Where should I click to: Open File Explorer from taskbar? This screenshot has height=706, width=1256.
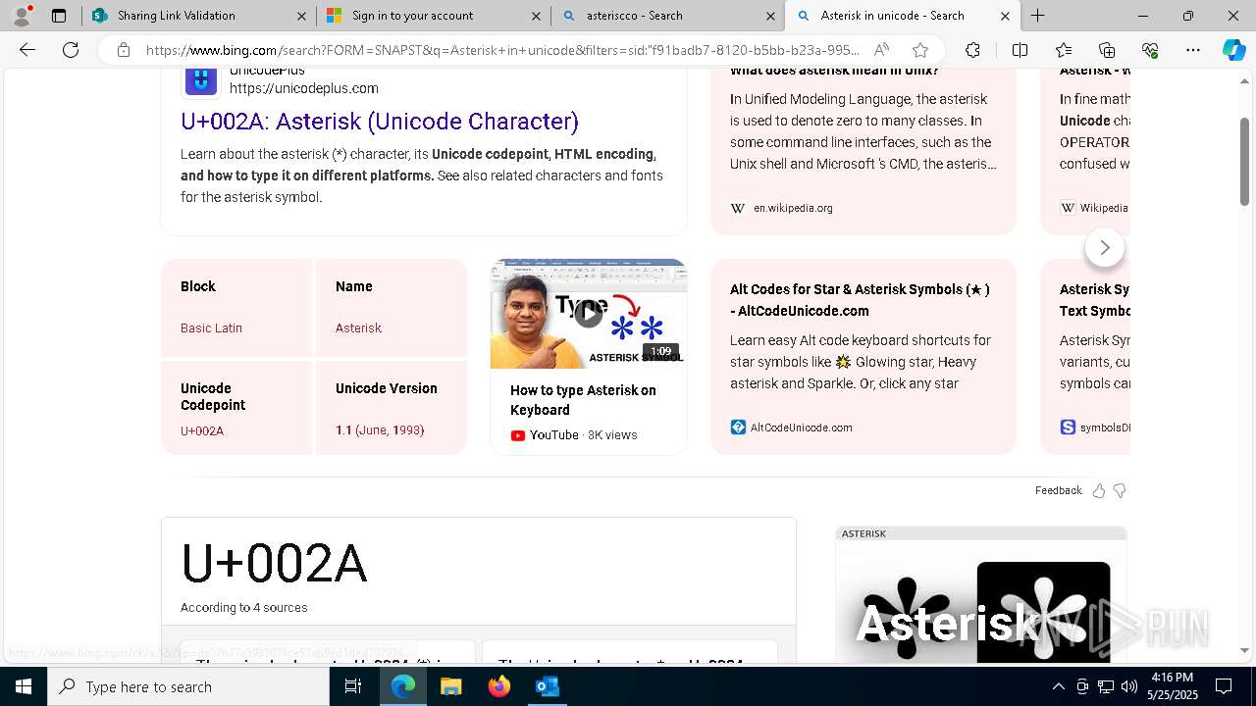(x=450, y=686)
